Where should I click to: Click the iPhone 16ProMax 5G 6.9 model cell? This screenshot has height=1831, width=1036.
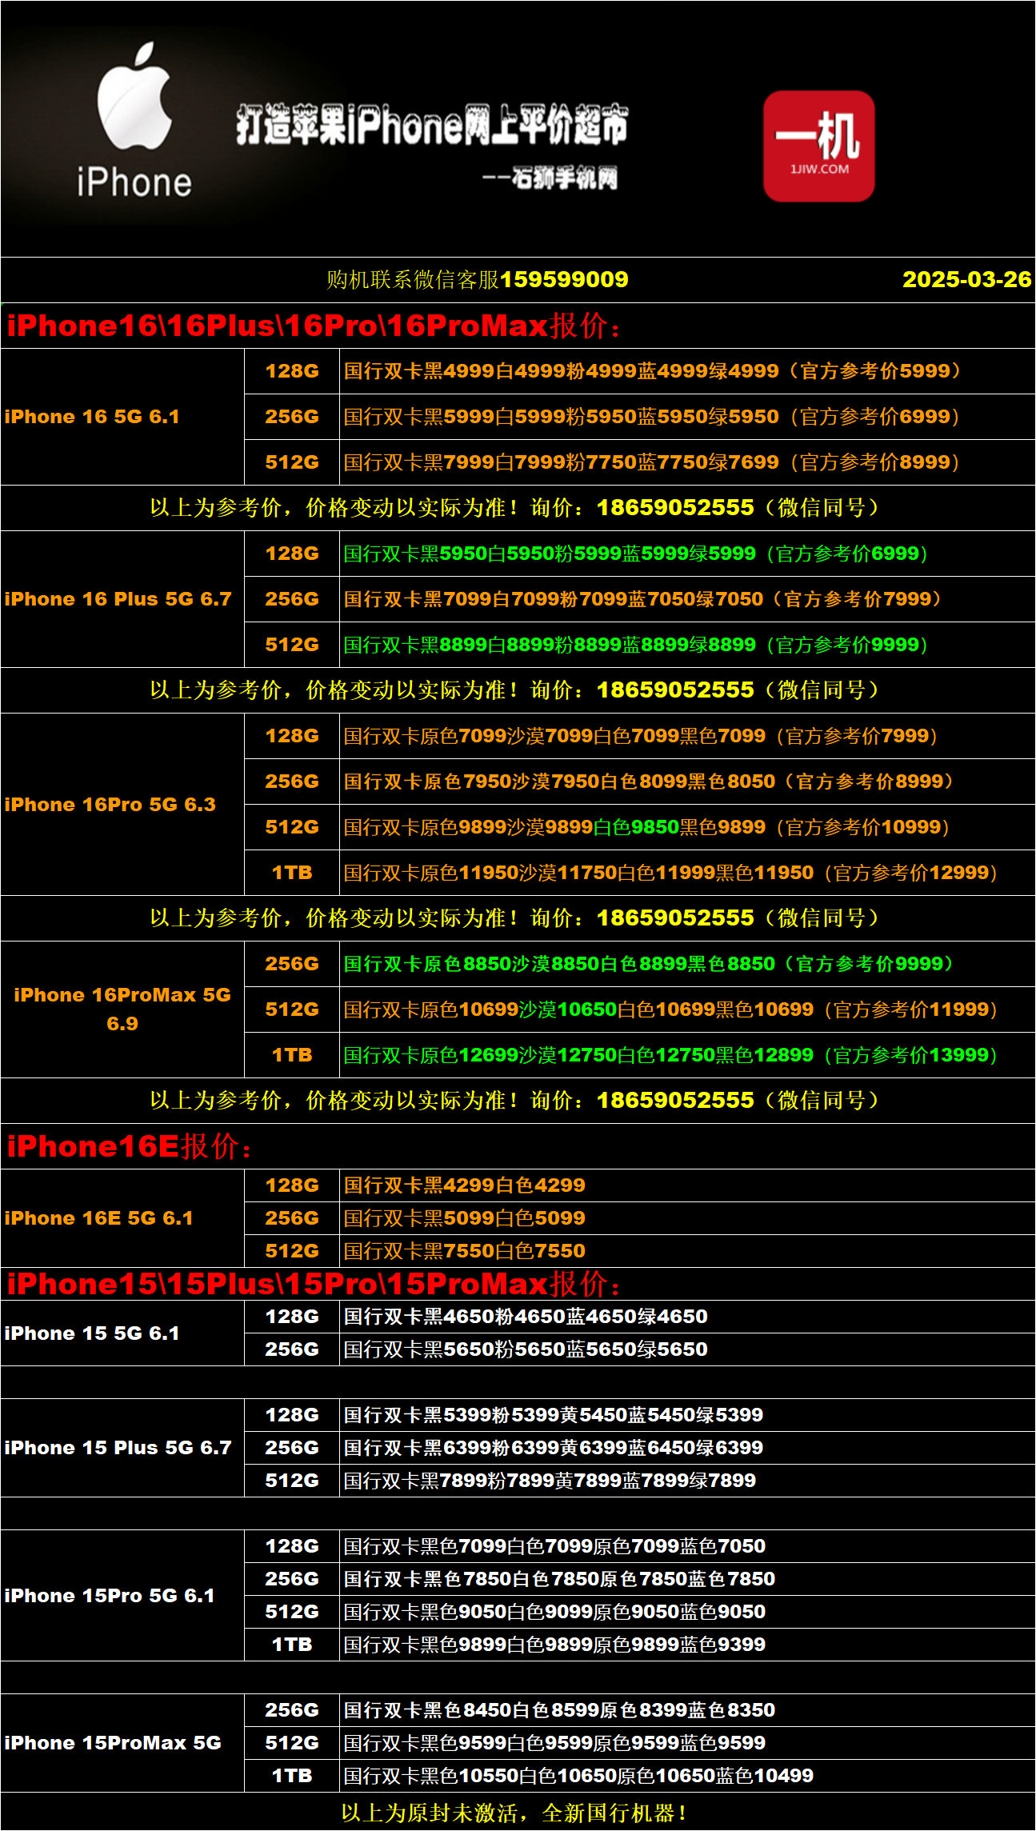coord(122,1009)
